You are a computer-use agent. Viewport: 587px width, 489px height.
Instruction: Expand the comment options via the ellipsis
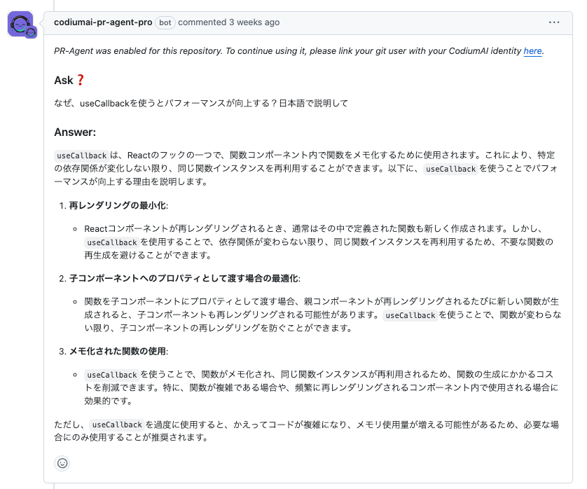pos(554,22)
